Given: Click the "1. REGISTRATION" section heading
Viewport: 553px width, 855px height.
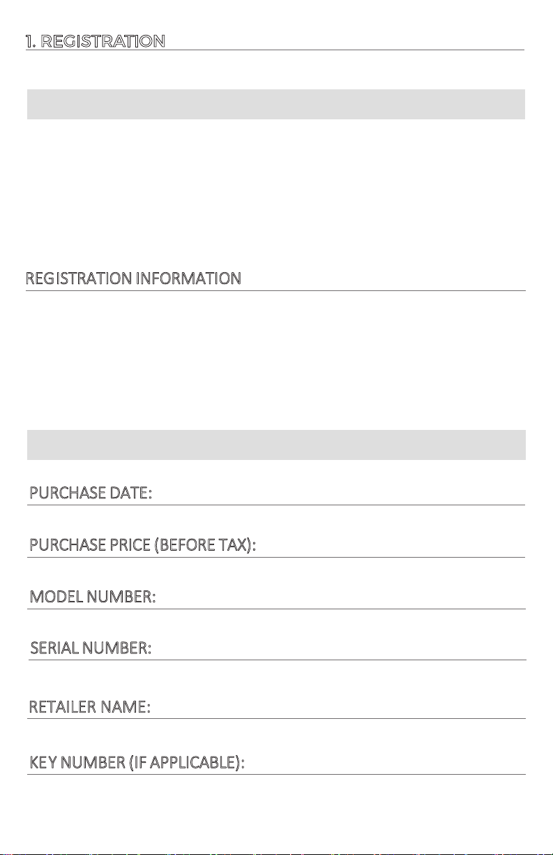Looking at the screenshot, I should 96,41.
